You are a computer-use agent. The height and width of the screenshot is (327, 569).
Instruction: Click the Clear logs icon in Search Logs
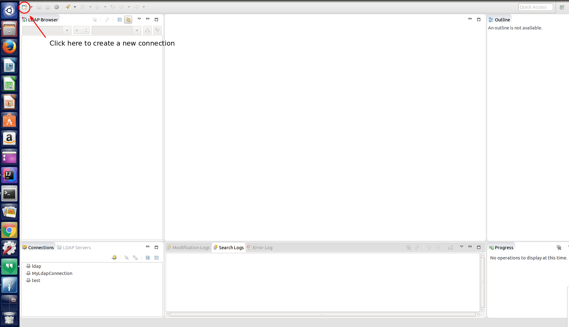pos(408,247)
